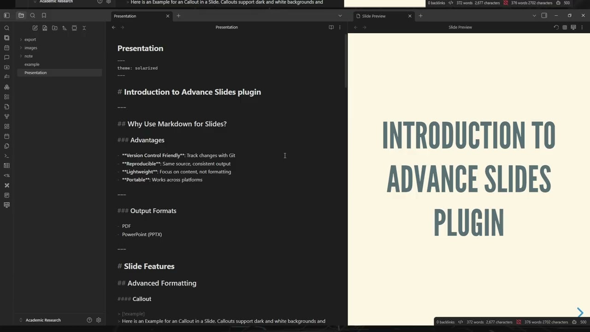Click the chat bubble icon in ribbon

[x=6, y=58]
